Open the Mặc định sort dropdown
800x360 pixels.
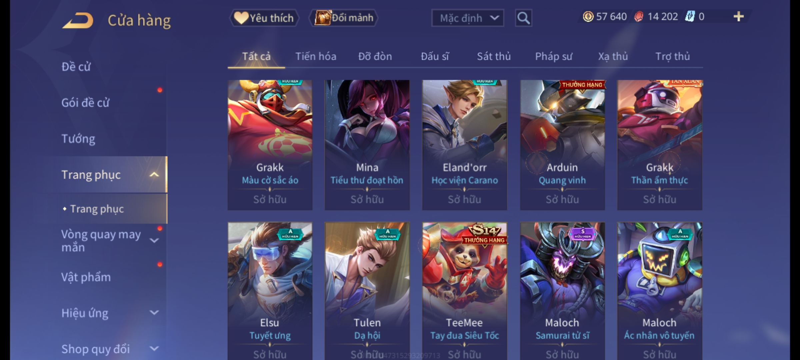pos(467,18)
